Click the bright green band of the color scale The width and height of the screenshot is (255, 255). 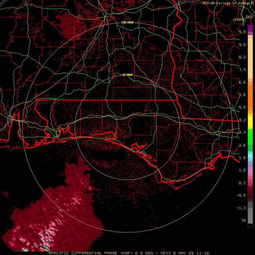[x=250, y=137]
